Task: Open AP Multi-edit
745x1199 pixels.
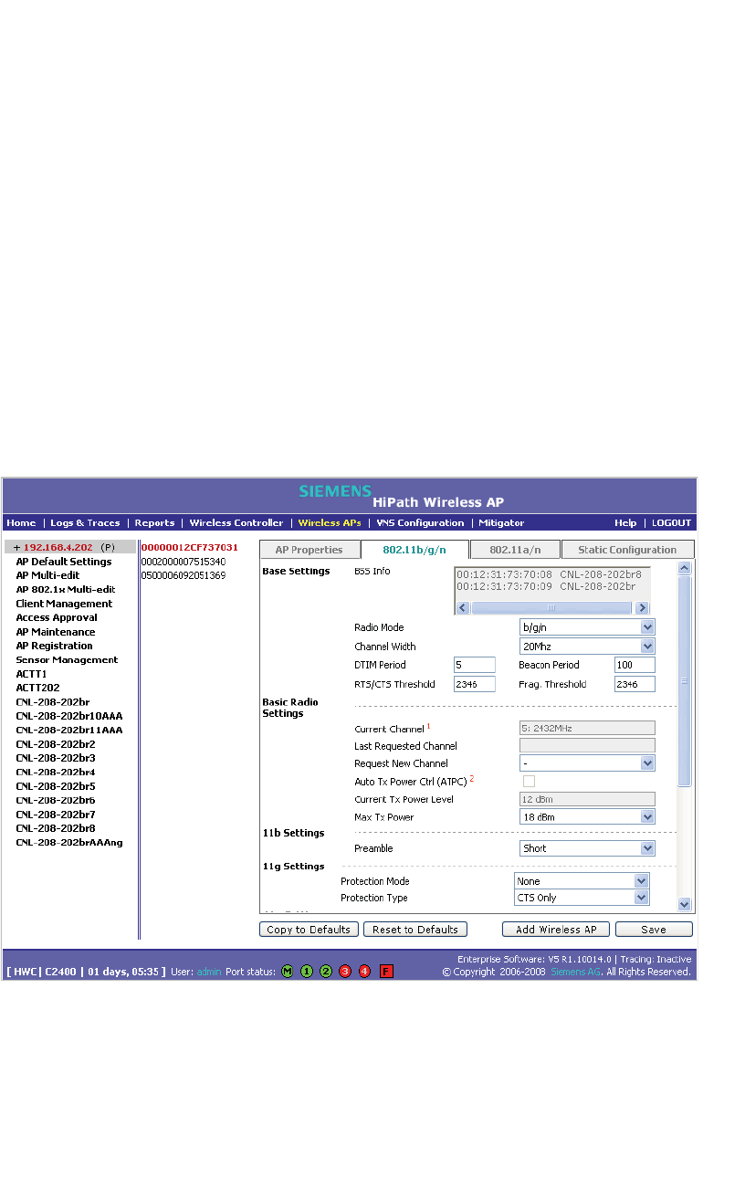Action: [x=47, y=575]
